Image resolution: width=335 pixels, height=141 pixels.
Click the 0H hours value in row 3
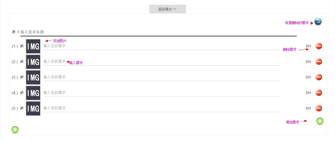click(x=308, y=77)
